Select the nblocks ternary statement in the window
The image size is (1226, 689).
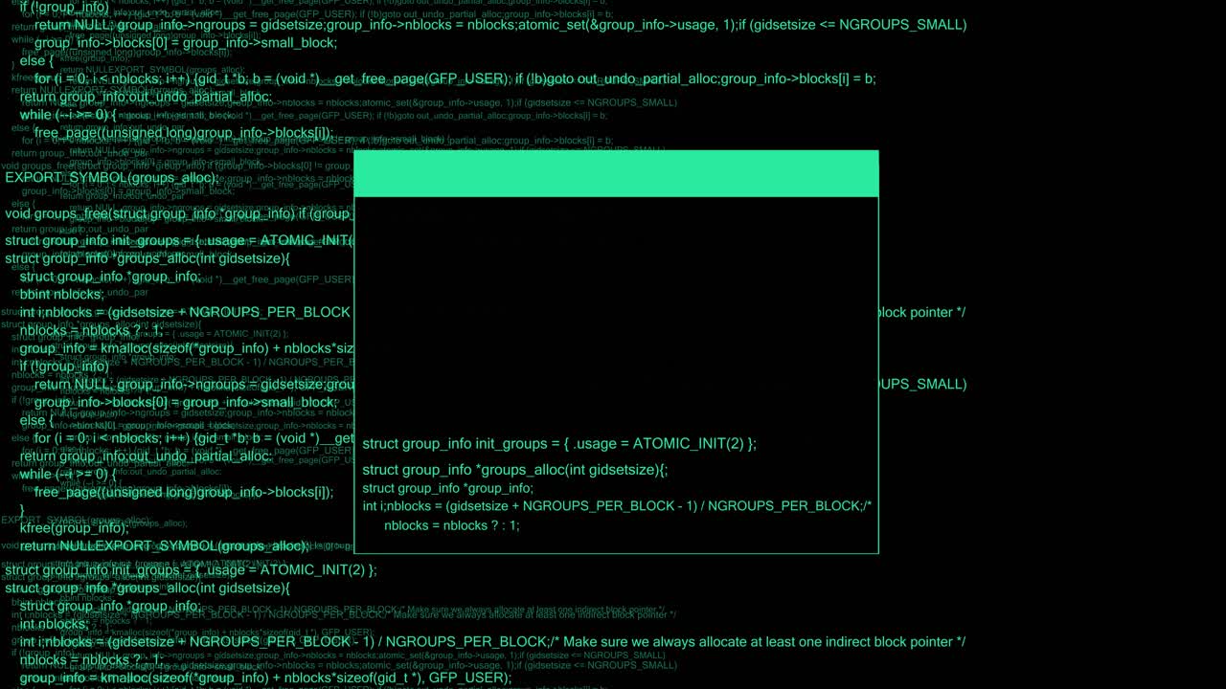(451, 525)
